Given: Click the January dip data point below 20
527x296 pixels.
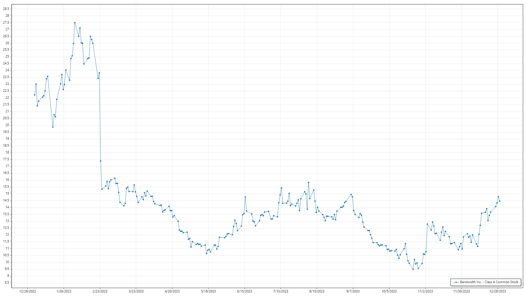Looking at the screenshot, I should coord(53,127).
